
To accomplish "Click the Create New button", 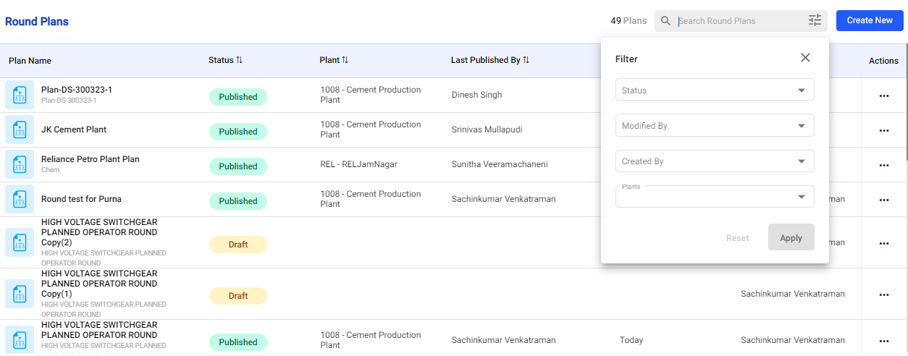I will pyautogui.click(x=870, y=20).
